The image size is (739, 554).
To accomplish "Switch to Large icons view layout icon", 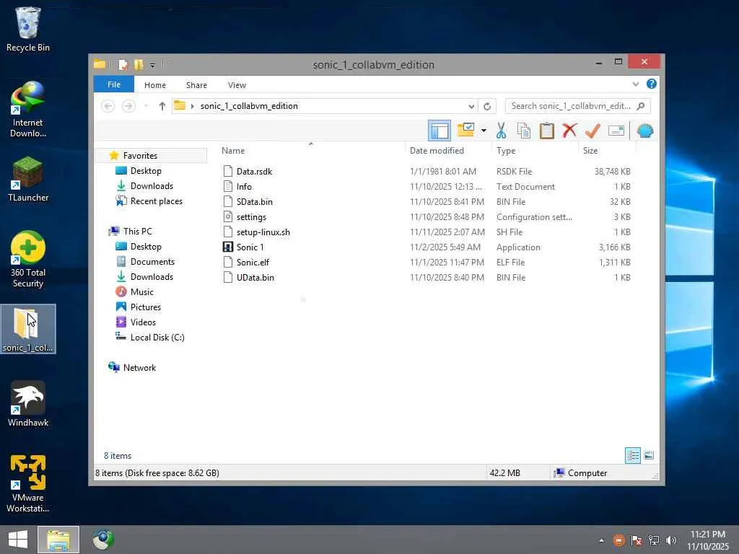I will click(x=649, y=456).
